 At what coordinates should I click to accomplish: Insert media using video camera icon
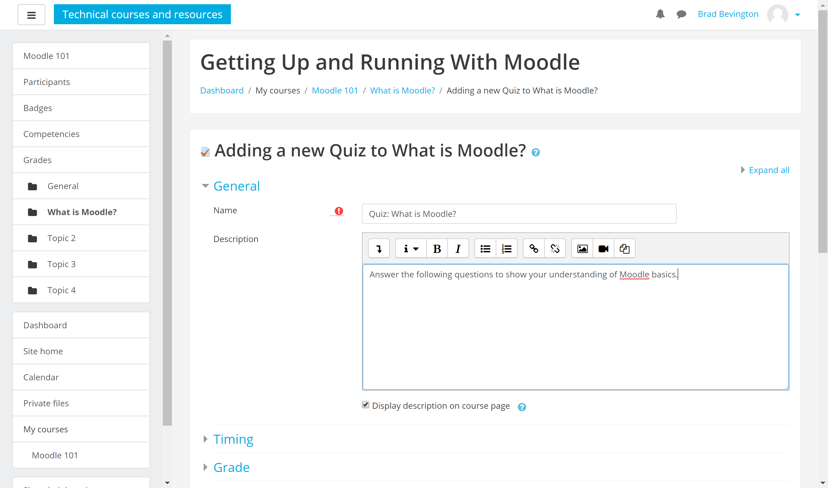tap(603, 249)
